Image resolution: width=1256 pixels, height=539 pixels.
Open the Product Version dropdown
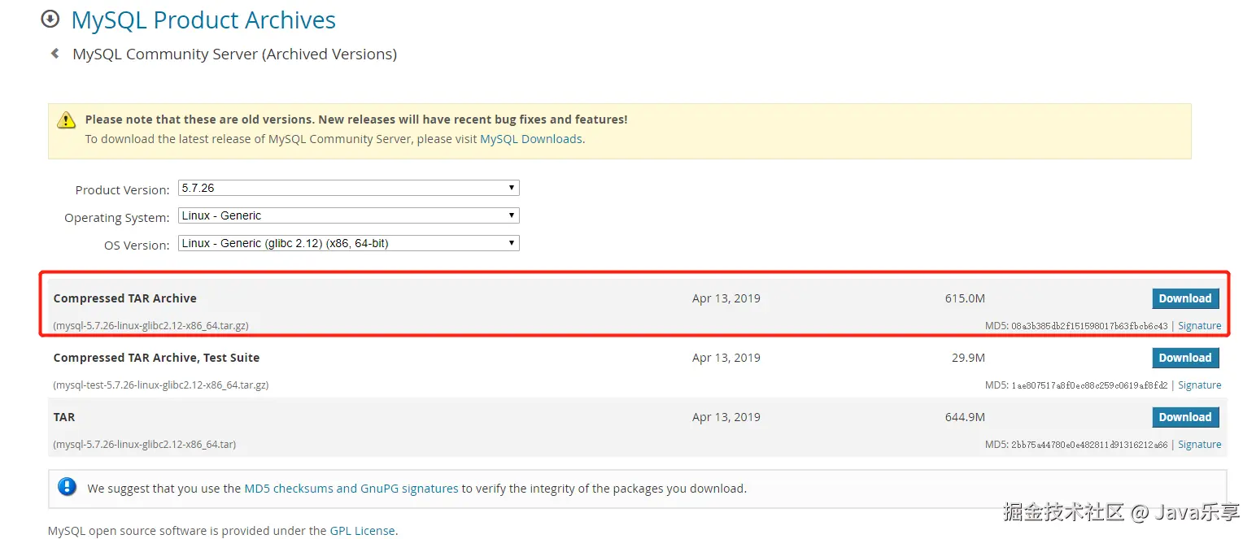tap(348, 188)
